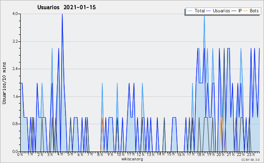Click the y-axis label 'Usuarios/10 mins'
Image resolution: width=264 pixels, height=163 pixels.
[x=4, y=83]
